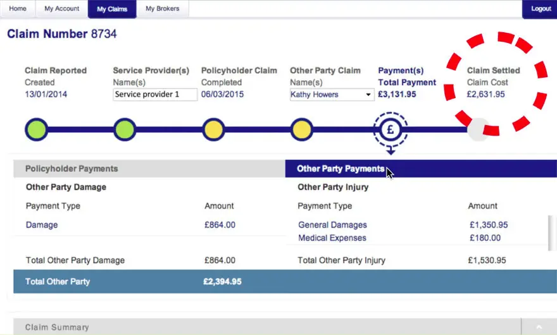
Task: Click the Service Provider(s) heading
Action: pos(151,71)
